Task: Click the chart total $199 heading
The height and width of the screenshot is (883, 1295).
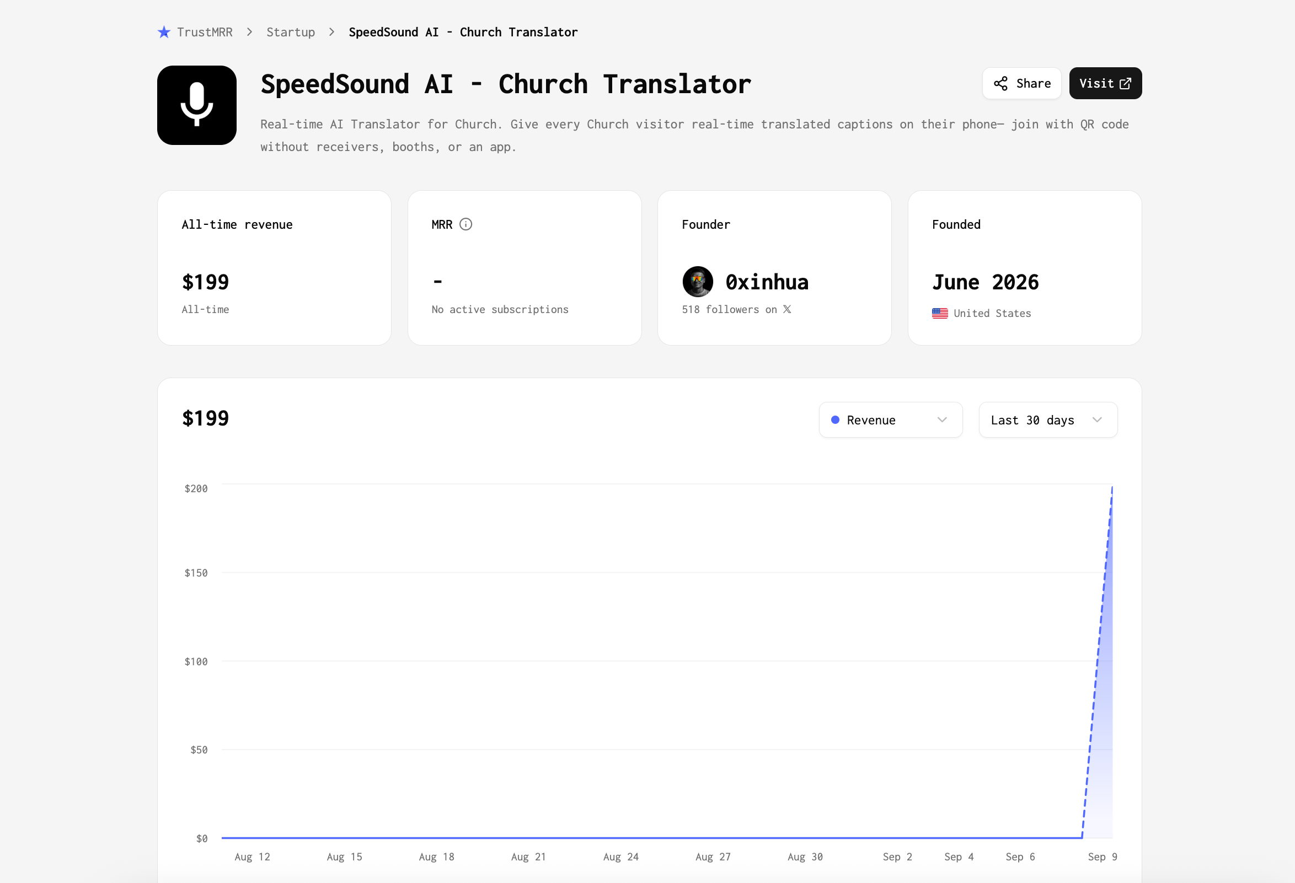Action: click(205, 418)
